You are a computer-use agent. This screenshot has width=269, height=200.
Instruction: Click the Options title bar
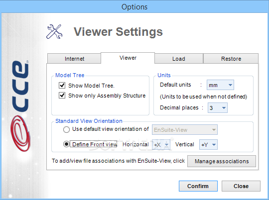click(134, 6)
